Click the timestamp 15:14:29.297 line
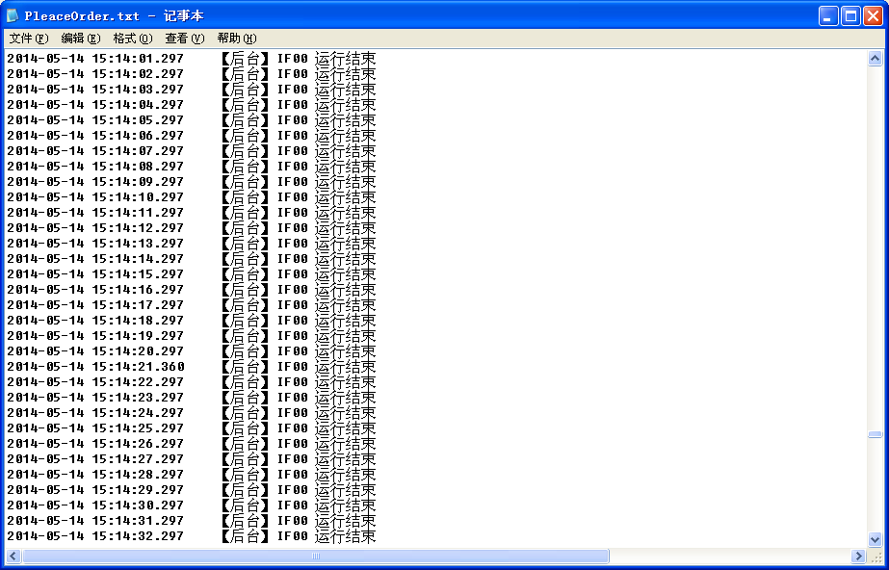Image resolution: width=889 pixels, height=570 pixels. point(191,489)
